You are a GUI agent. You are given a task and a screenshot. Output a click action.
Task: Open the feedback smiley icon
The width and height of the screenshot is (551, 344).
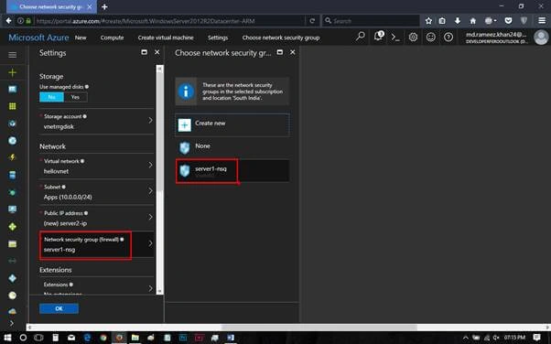click(x=430, y=37)
